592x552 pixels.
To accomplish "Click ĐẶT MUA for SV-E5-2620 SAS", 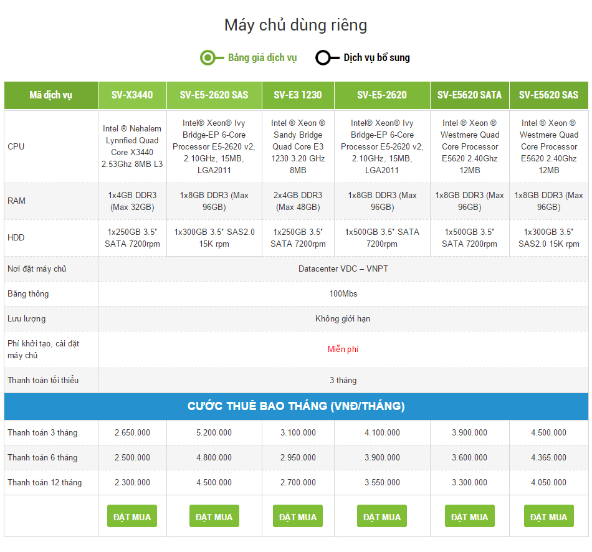I will click(214, 516).
